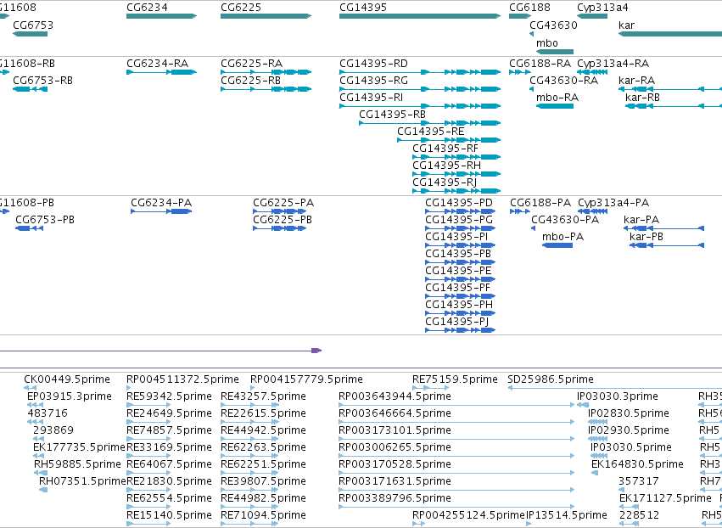Click transcript CG14395-RH

(x=446, y=166)
